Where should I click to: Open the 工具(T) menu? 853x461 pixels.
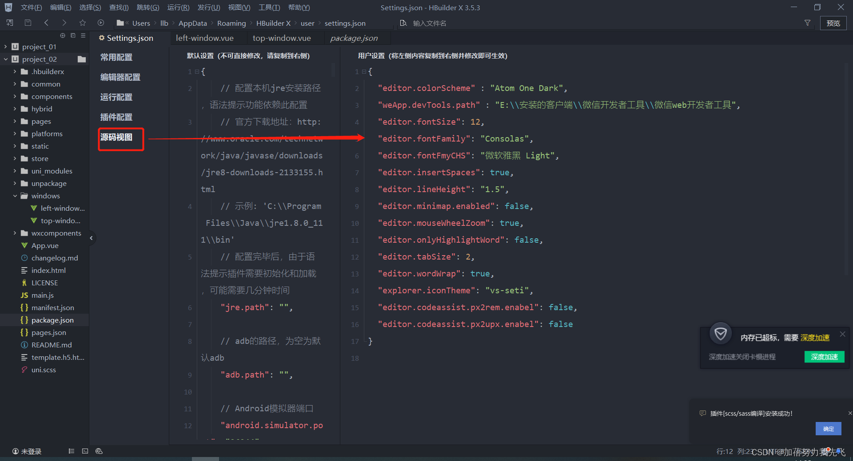click(269, 8)
